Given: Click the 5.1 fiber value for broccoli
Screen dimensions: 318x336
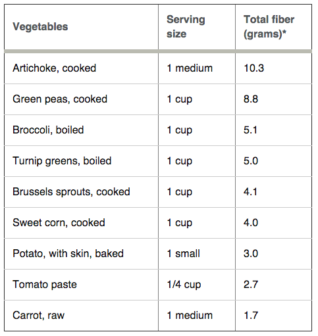Looking at the screenshot, I should point(250,130).
